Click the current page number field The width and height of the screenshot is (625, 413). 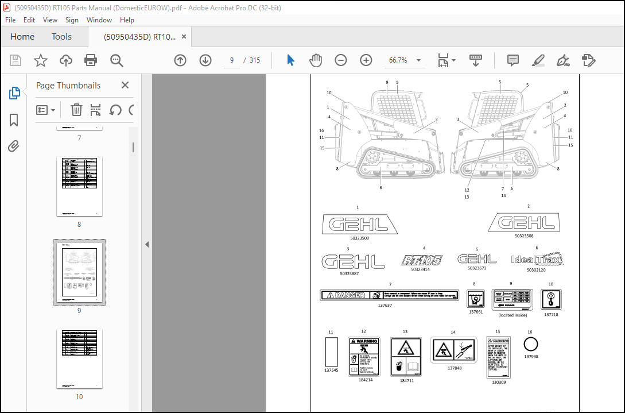pyautogui.click(x=232, y=60)
